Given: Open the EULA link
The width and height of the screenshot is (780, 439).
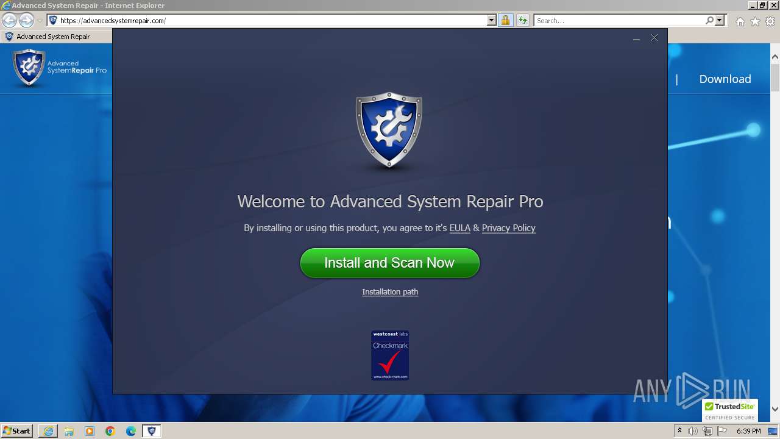Looking at the screenshot, I should tap(459, 228).
